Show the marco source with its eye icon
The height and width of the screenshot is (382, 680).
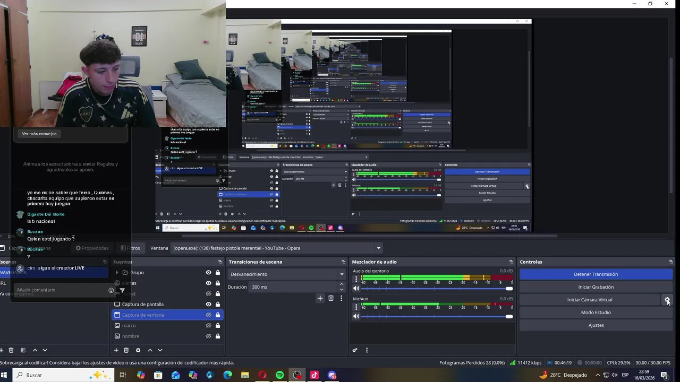coord(208,325)
